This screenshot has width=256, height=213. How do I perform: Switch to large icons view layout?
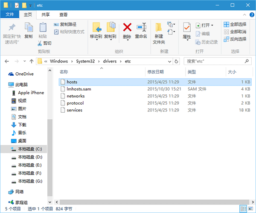point(250,209)
